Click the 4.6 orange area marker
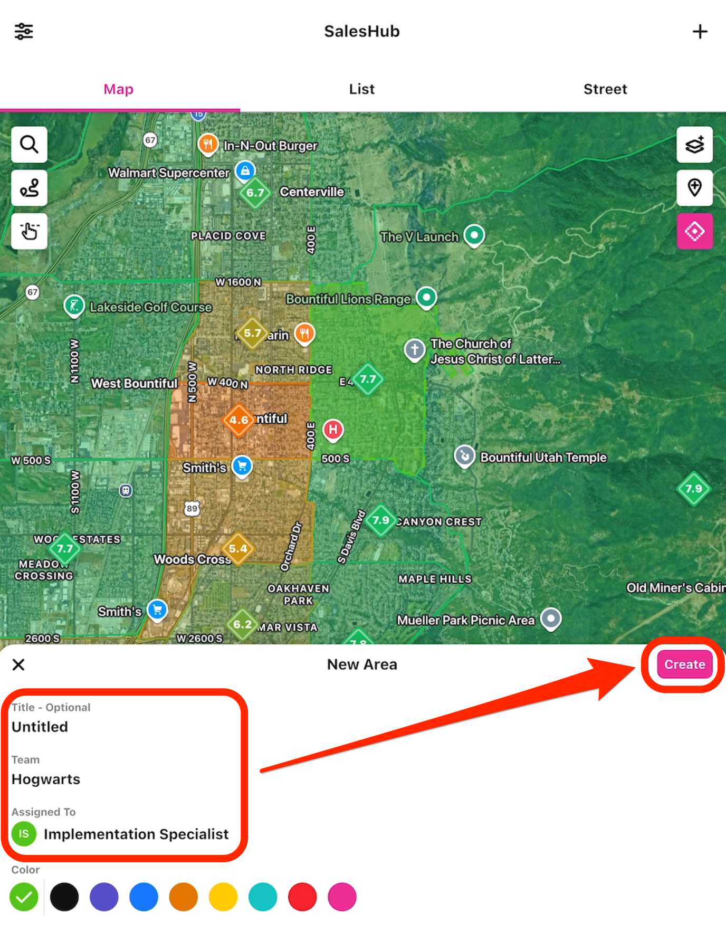This screenshot has width=726, height=951. coord(238,420)
